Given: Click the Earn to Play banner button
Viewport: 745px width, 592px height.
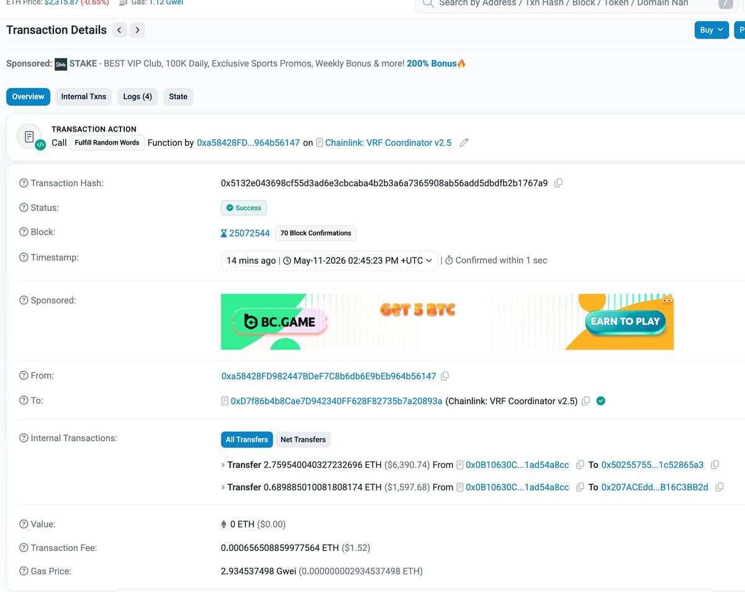Looking at the screenshot, I should point(625,321).
